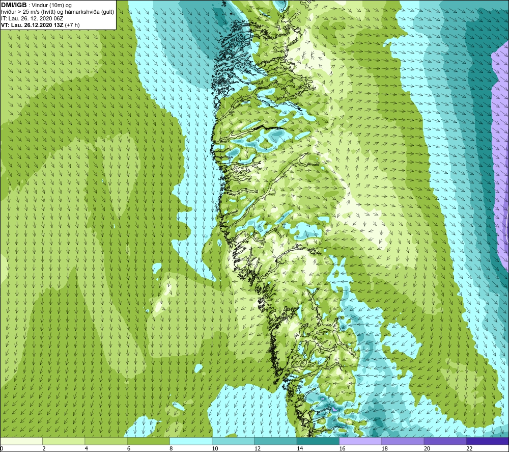Click the scale label "14"

click(300, 448)
